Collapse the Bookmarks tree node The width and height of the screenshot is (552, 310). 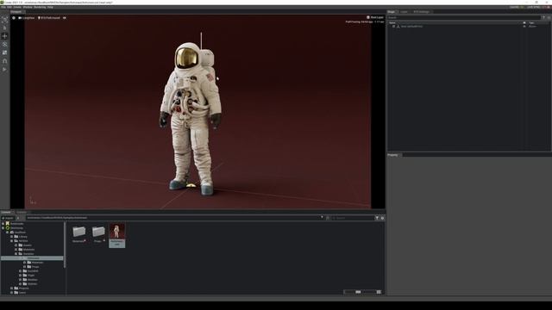[x=3, y=224]
